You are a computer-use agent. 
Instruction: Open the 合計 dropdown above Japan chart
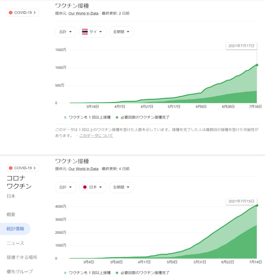(66, 187)
